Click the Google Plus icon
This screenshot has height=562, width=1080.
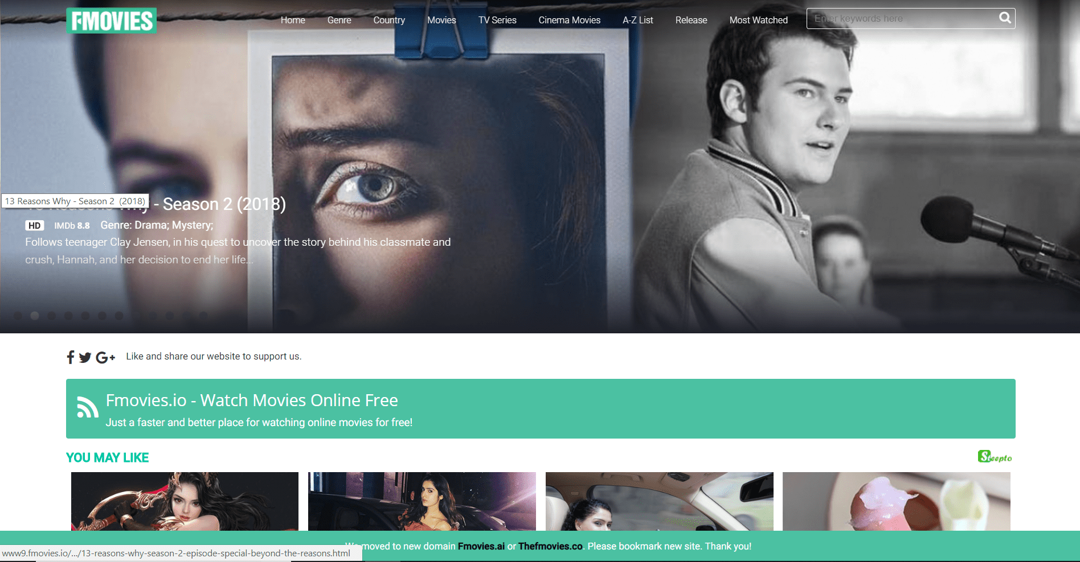105,357
